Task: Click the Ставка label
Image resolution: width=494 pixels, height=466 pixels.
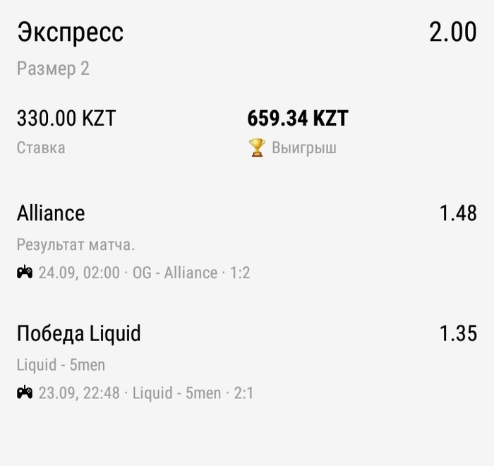Action: 41,148
